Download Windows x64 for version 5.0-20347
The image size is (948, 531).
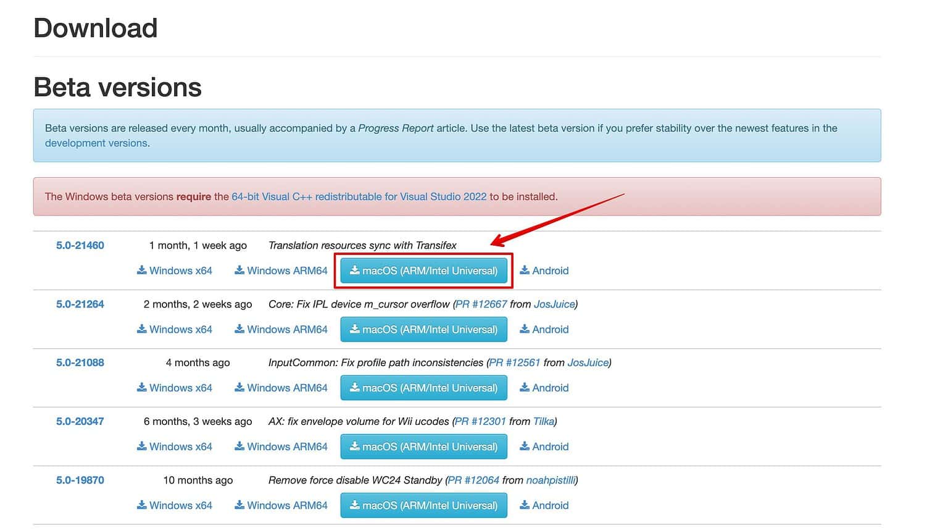click(x=175, y=446)
